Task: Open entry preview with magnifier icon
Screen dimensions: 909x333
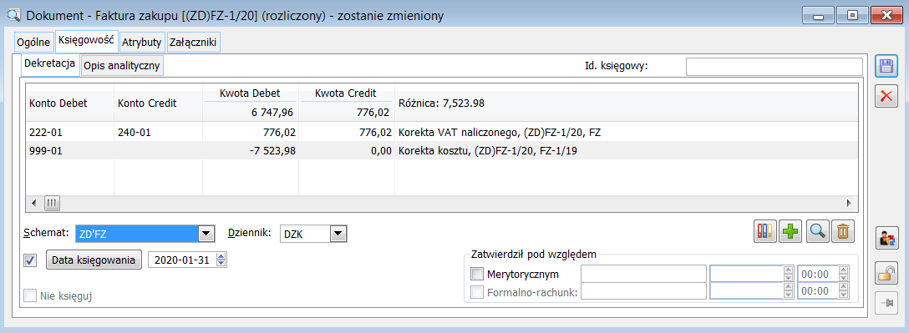Action: (818, 232)
